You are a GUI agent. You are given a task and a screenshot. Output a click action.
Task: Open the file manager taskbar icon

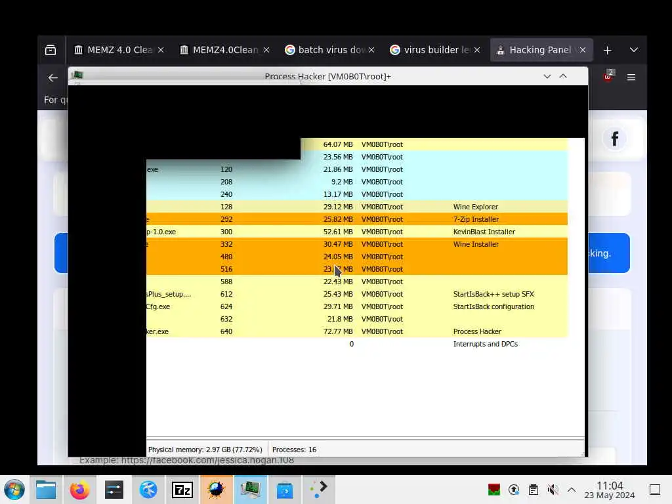[x=46, y=490]
